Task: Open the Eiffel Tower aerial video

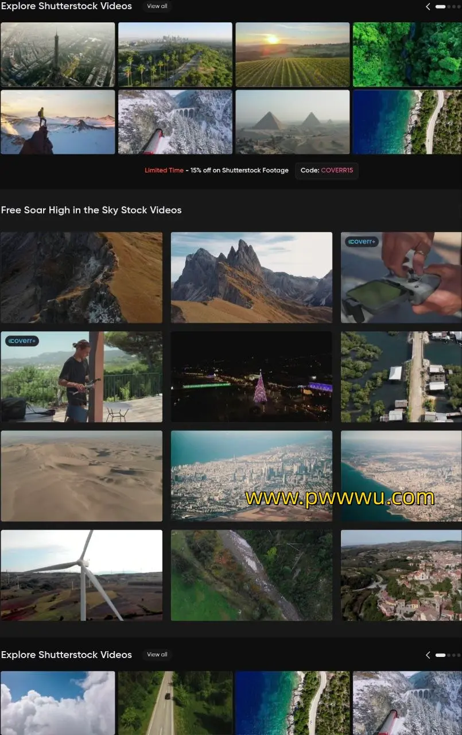Action: (57, 55)
